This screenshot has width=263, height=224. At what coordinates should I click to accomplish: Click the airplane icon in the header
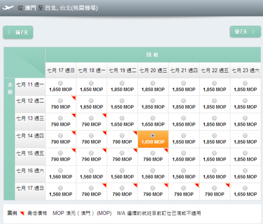coord(8,8)
